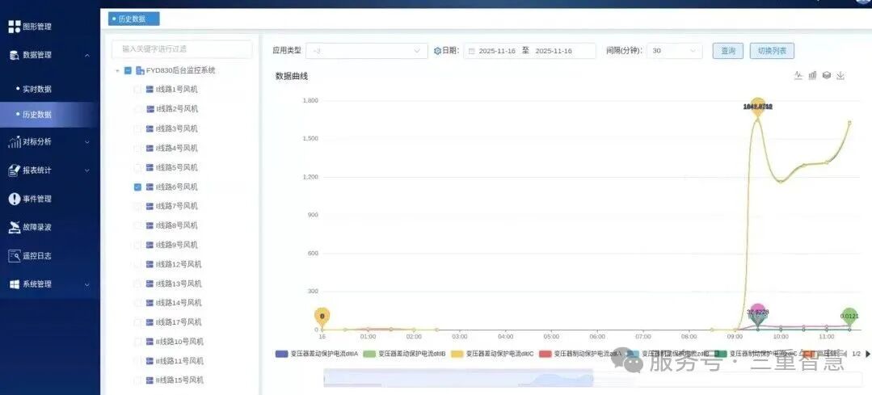Click the I线路9号风机 device icon
Viewport: 872px width, 395px height.
click(150, 245)
